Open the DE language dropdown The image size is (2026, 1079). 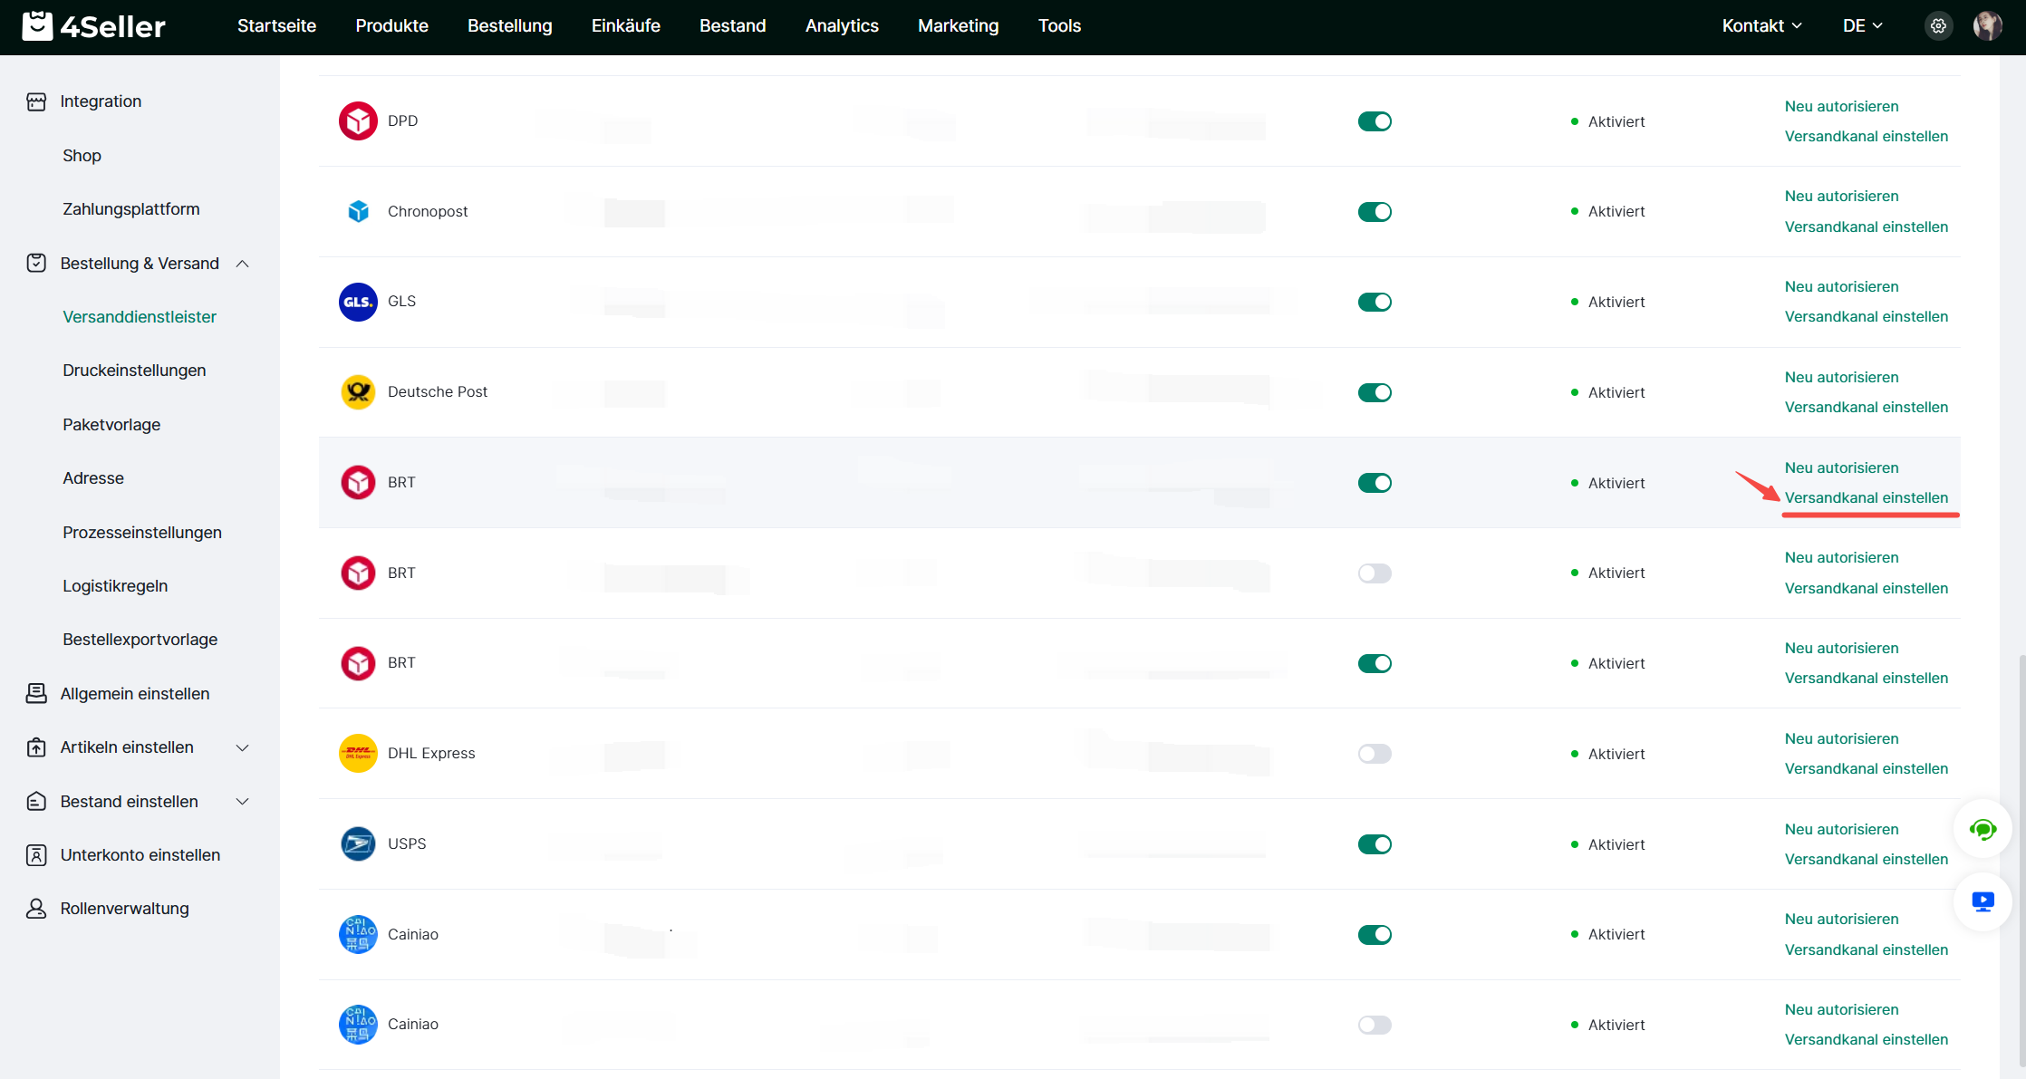click(x=1862, y=26)
